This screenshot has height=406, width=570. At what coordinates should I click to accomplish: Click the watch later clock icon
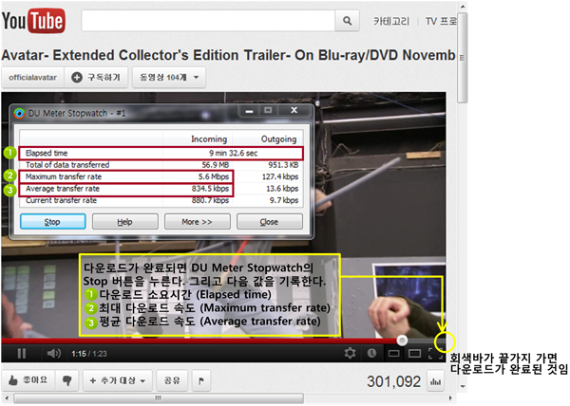[x=371, y=353]
